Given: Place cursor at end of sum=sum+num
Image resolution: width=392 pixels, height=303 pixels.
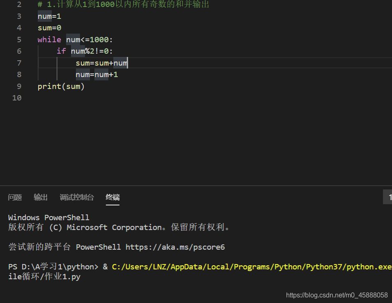Looking at the screenshot, I should tap(128, 63).
